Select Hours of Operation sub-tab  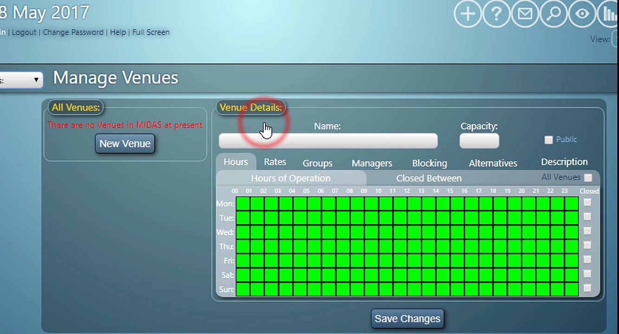point(291,178)
